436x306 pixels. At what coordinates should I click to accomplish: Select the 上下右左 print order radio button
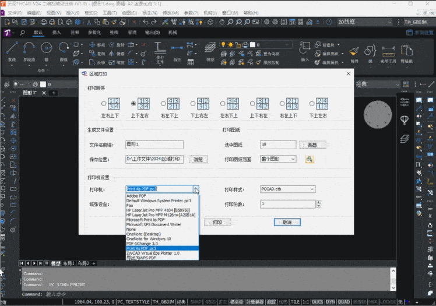tap(252, 103)
